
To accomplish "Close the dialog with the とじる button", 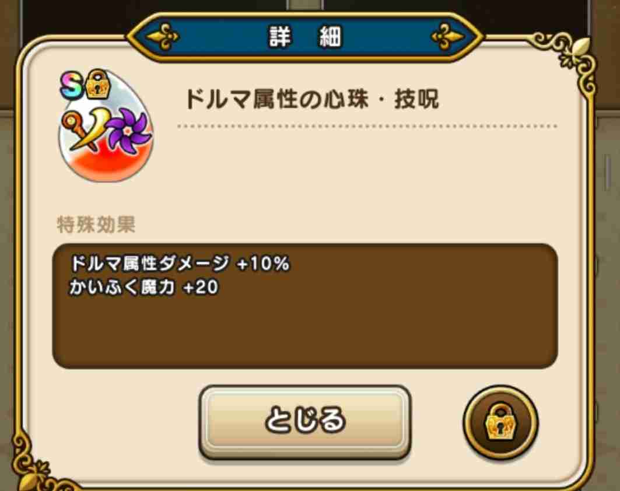I will tap(305, 421).
